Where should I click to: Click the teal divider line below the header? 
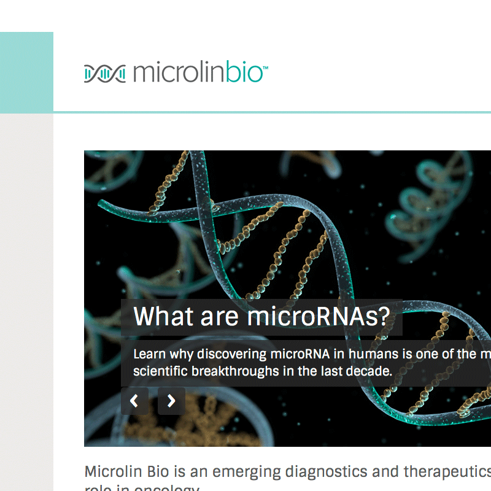coord(270,112)
